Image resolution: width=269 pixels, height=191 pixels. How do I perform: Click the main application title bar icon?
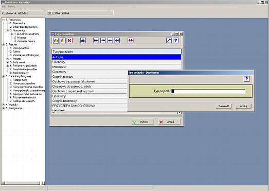(3, 3)
